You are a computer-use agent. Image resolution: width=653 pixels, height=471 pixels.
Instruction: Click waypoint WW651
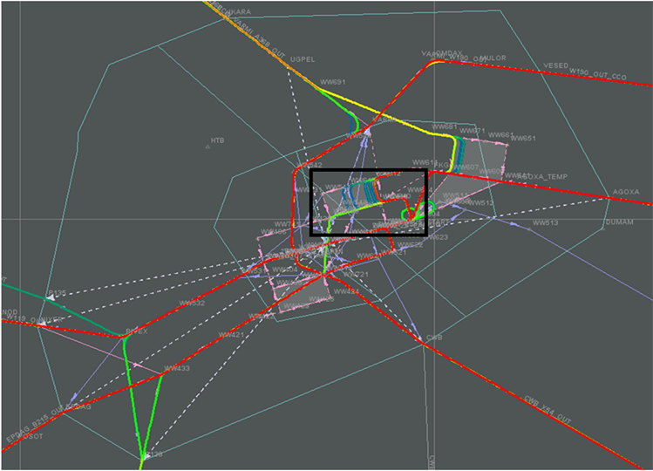pos(523,138)
